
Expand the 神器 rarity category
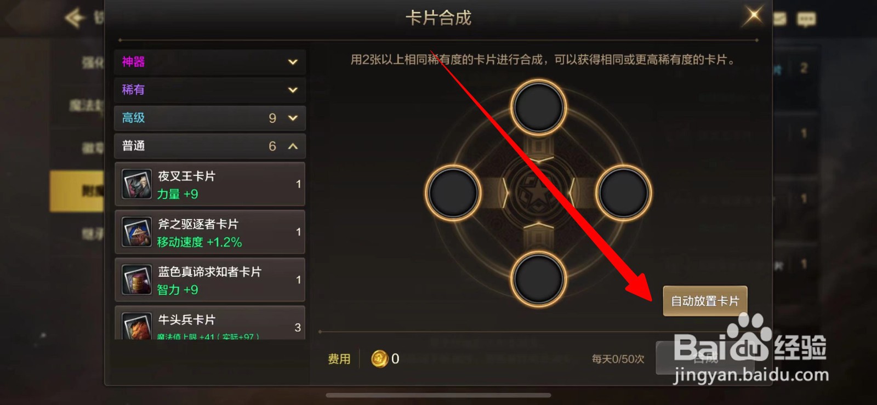(x=210, y=62)
